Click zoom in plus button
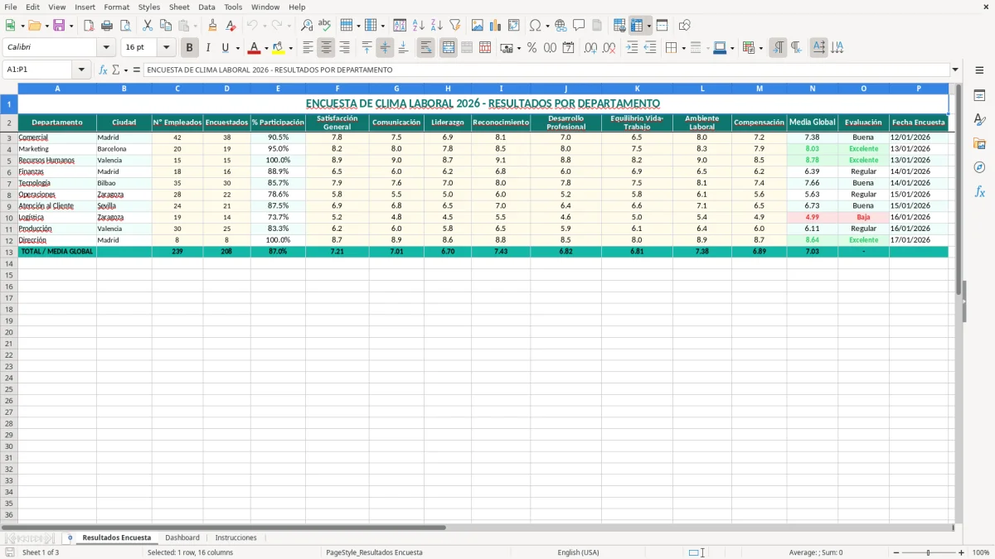Screen dimensions: 995x559 click(962, 552)
